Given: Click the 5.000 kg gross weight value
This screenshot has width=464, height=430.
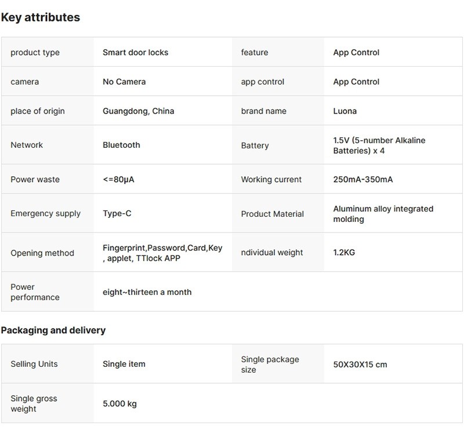Looking at the screenshot, I should click(x=119, y=403).
